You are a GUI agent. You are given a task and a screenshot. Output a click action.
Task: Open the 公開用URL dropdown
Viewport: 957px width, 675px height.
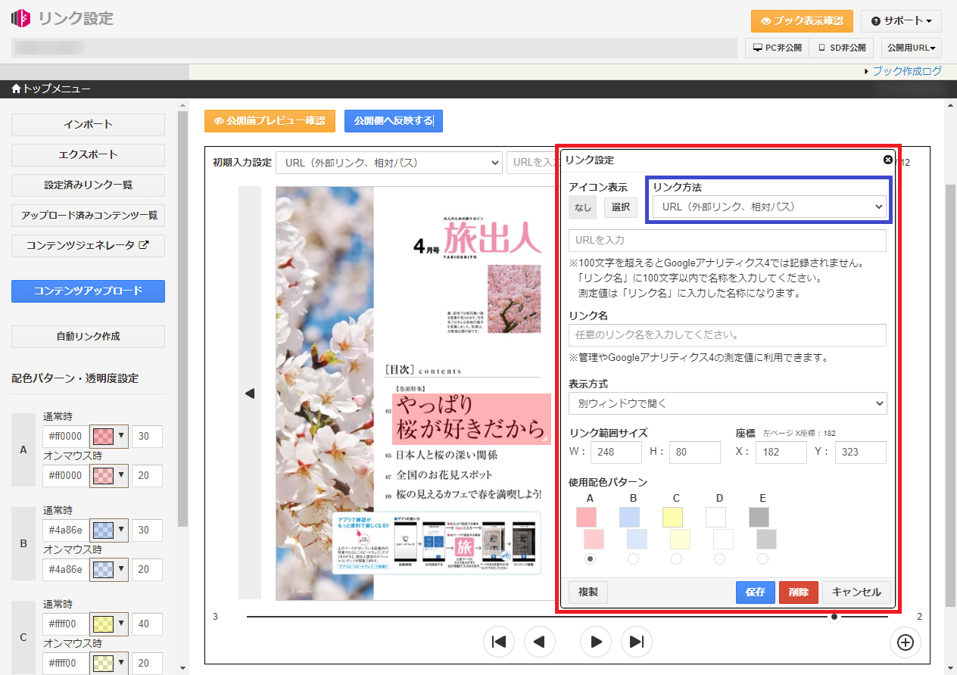point(911,48)
